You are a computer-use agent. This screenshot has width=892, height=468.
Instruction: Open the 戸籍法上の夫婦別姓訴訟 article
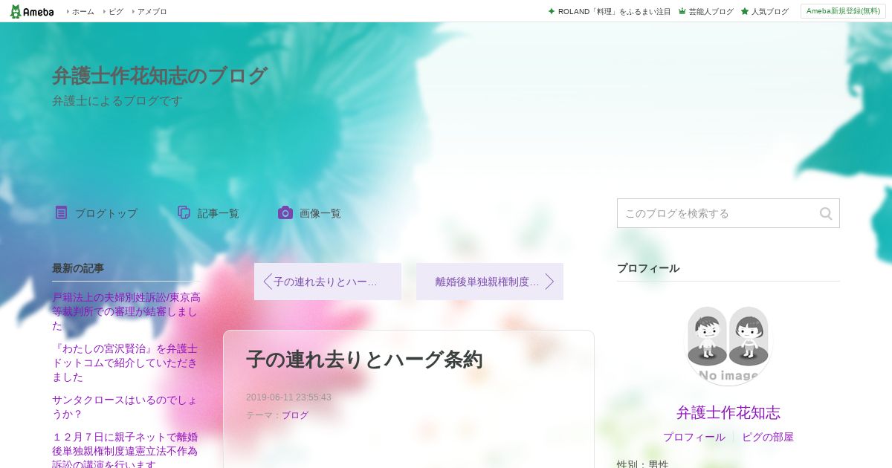(x=126, y=311)
